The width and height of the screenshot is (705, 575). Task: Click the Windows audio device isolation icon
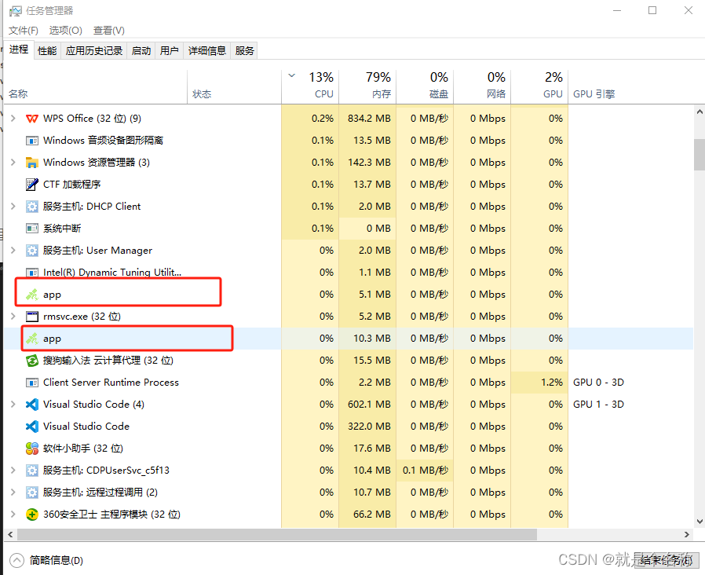[x=32, y=141]
